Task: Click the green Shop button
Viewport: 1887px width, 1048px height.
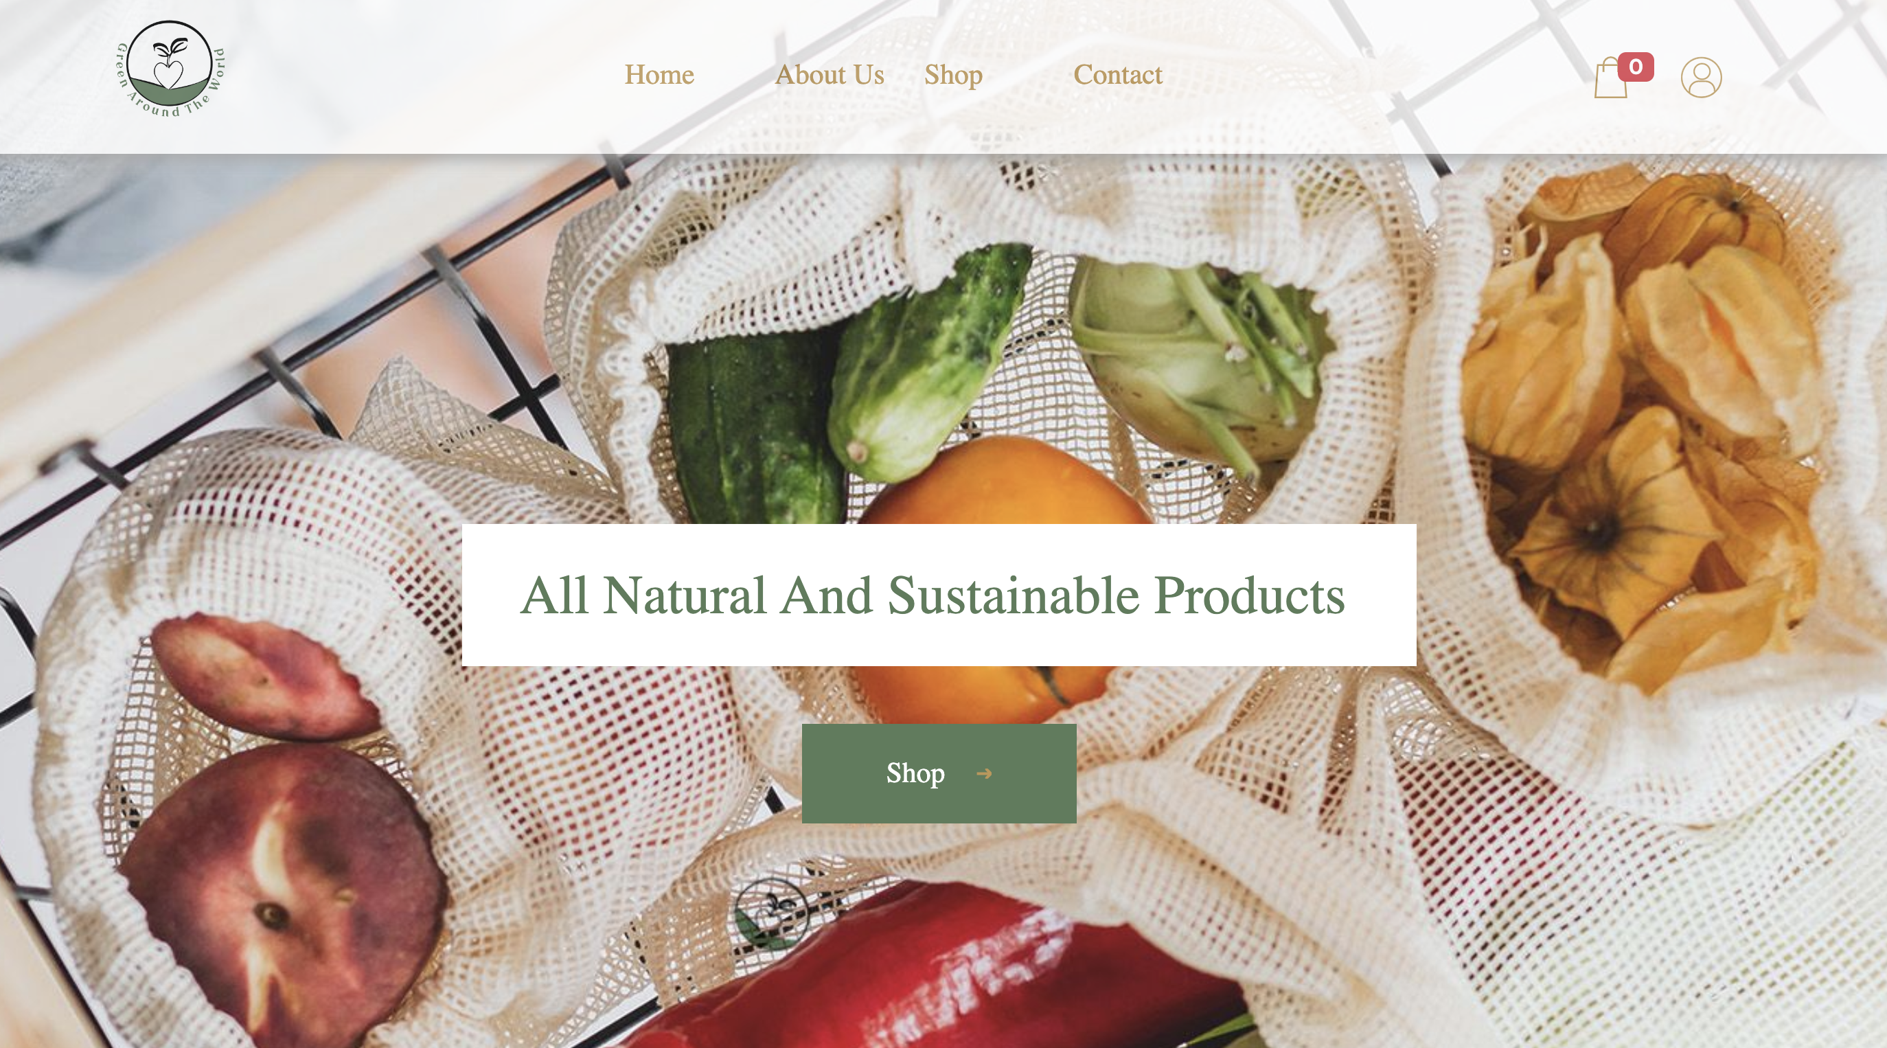Action: [939, 774]
